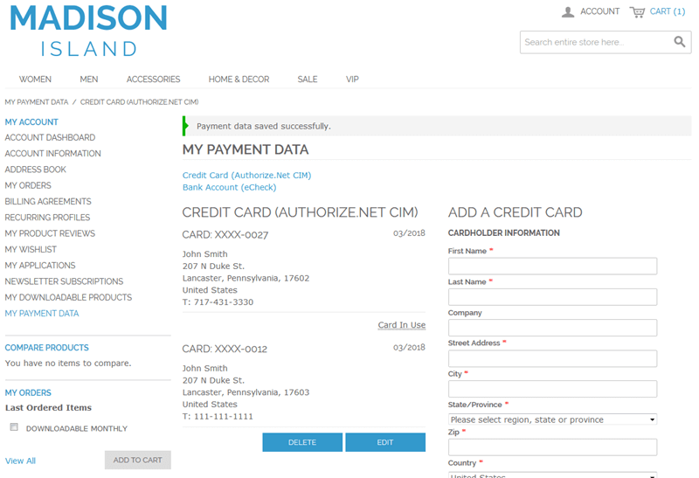Screen dimensions: 699x478
Task: Delete card XXXX-0012
Action: (x=302, y=442)
